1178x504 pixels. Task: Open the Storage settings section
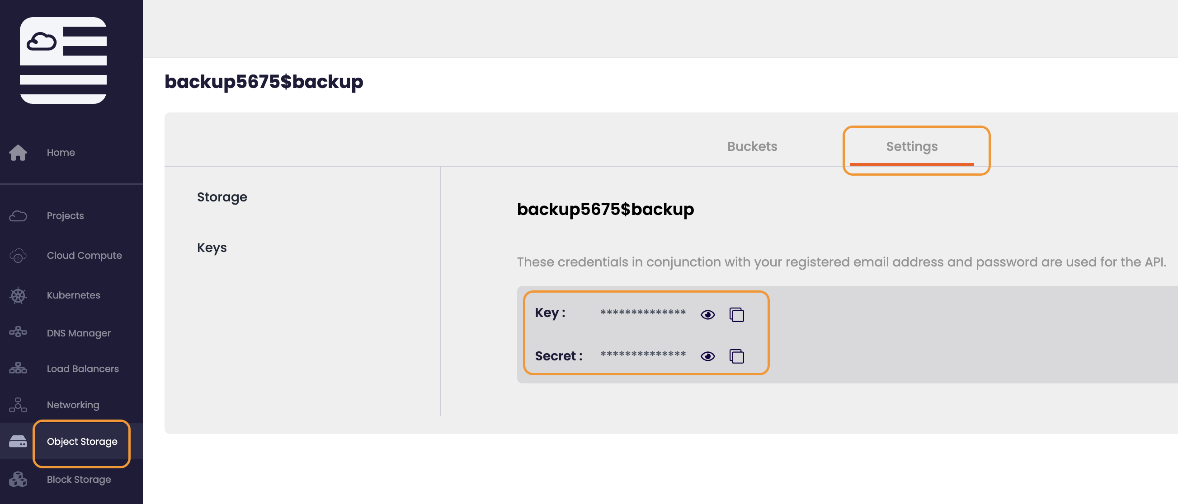(222, 197)
